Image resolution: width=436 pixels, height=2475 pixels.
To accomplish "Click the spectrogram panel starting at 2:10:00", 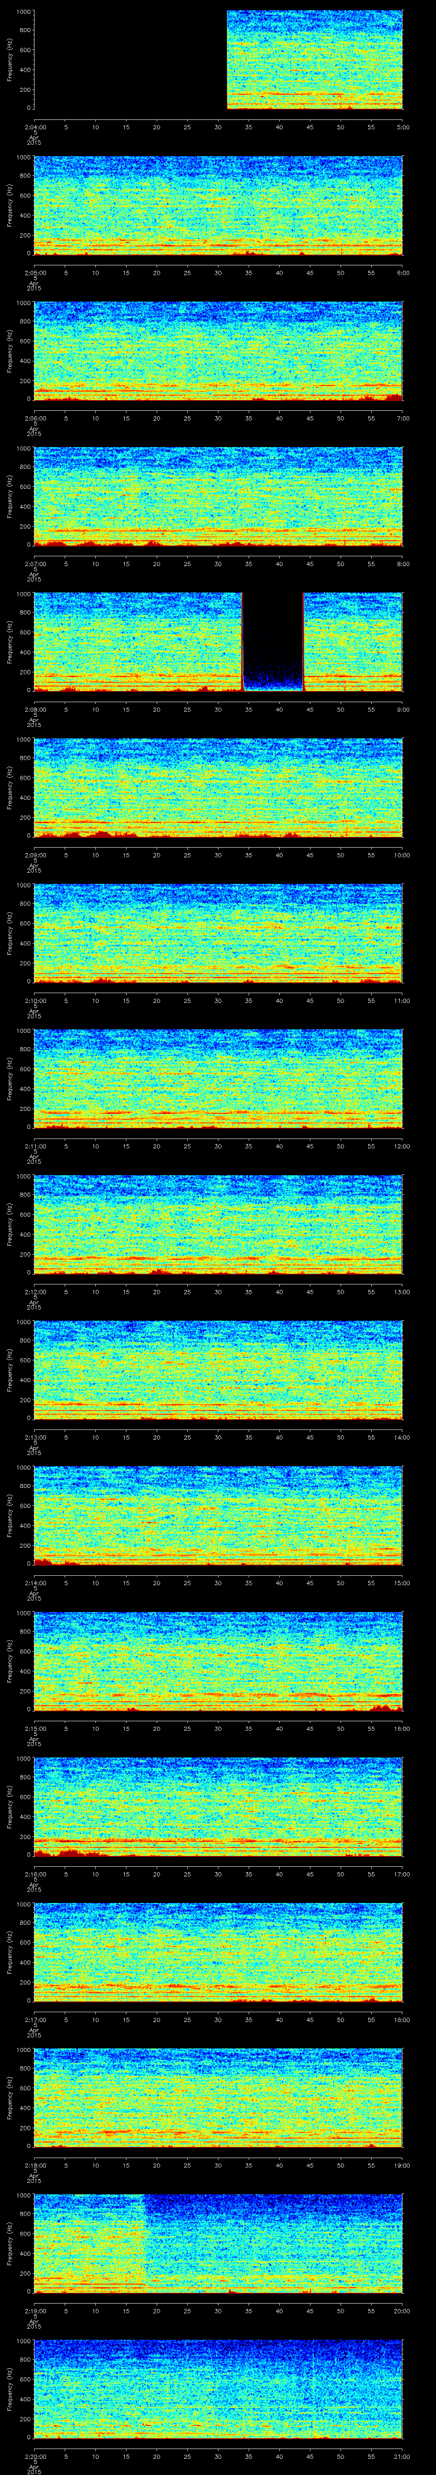I will point(218,934).
